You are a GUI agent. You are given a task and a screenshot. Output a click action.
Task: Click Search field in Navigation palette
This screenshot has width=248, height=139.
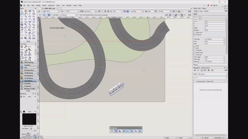coord(210,78)
